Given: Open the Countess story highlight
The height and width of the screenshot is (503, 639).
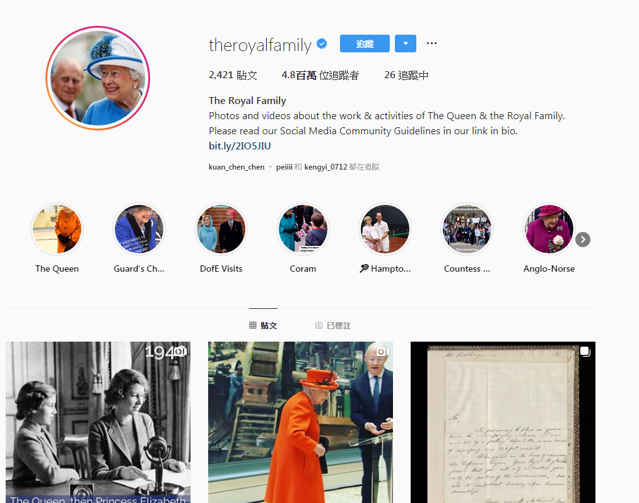Looking at the screenshot, I should 467,229.
